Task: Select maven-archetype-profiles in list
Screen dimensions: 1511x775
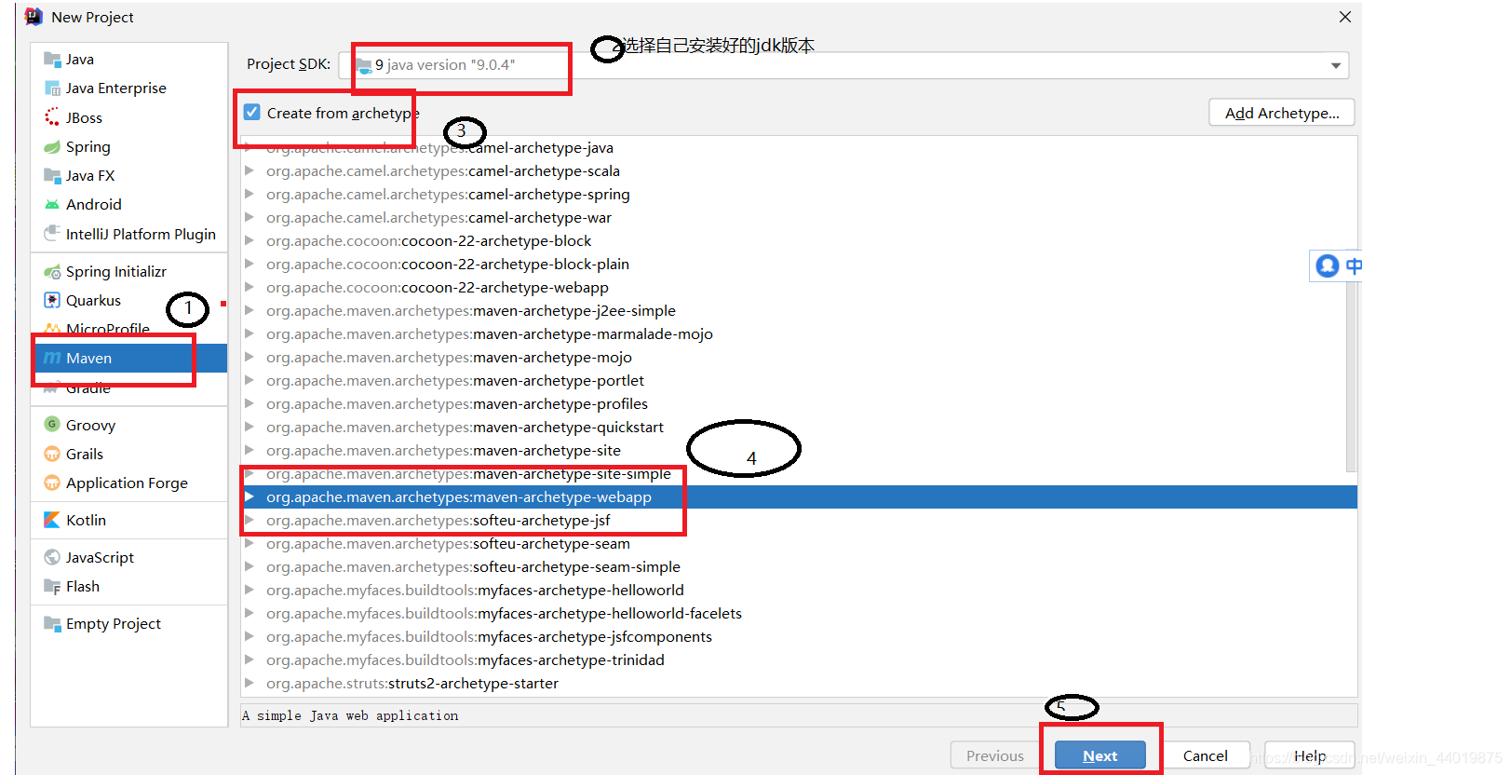Action: coord(799,403)
